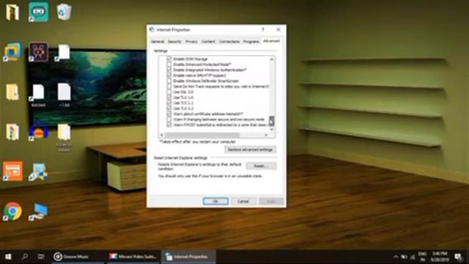Screen dimensions: 469x264
Task: Select the teal robot chat desktop shortcut
Action: click(39, 12)
